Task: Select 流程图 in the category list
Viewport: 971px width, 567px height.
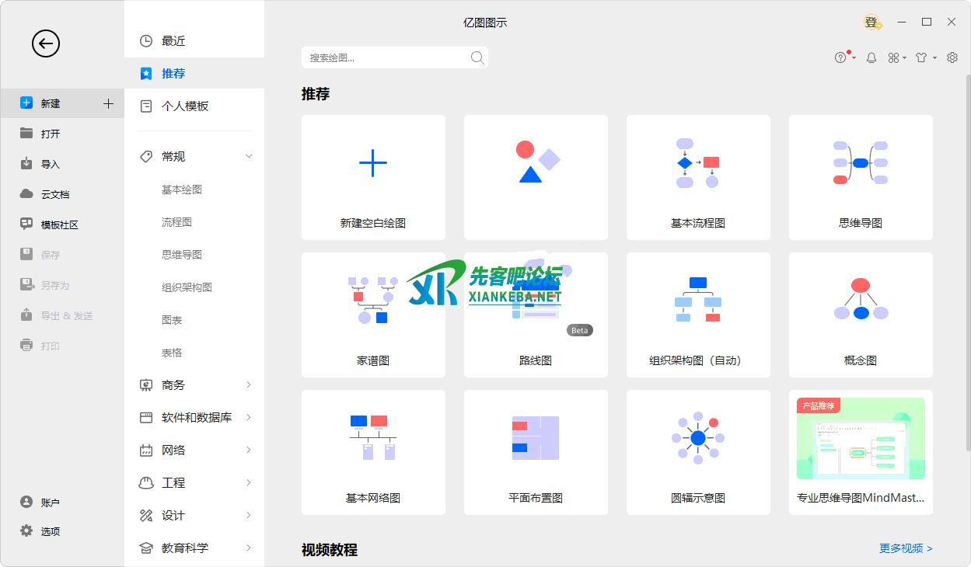Action: point(176,222)
